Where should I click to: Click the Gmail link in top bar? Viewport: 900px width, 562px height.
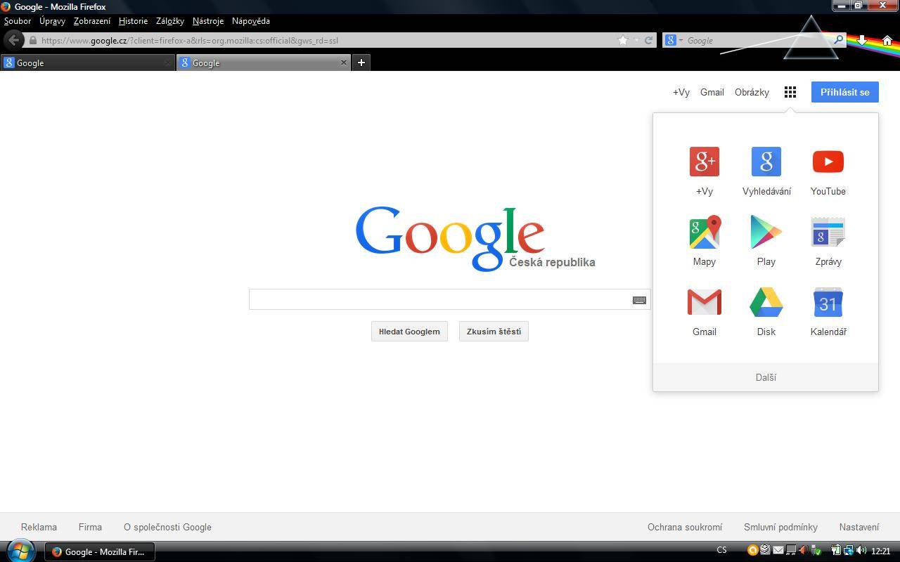[x=712, y=92]
